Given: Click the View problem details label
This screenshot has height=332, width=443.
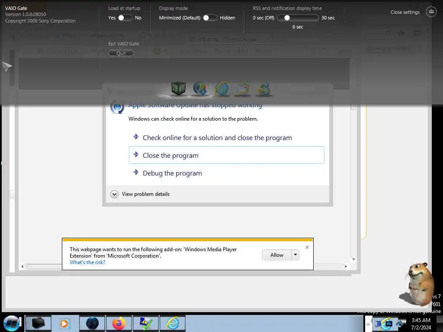Looking at the screenshot, I should pyautogui.click(x=145, y=194).
